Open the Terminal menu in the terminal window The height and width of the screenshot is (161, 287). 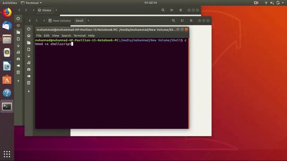[80, 36]
